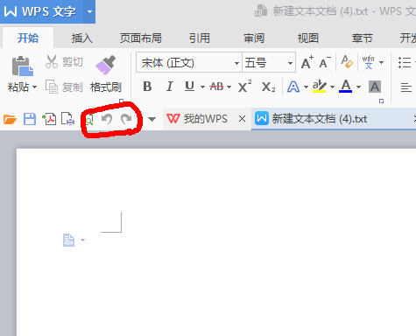Export to PDF icon
The image size is (416, 336).
(x=49, y=119)
